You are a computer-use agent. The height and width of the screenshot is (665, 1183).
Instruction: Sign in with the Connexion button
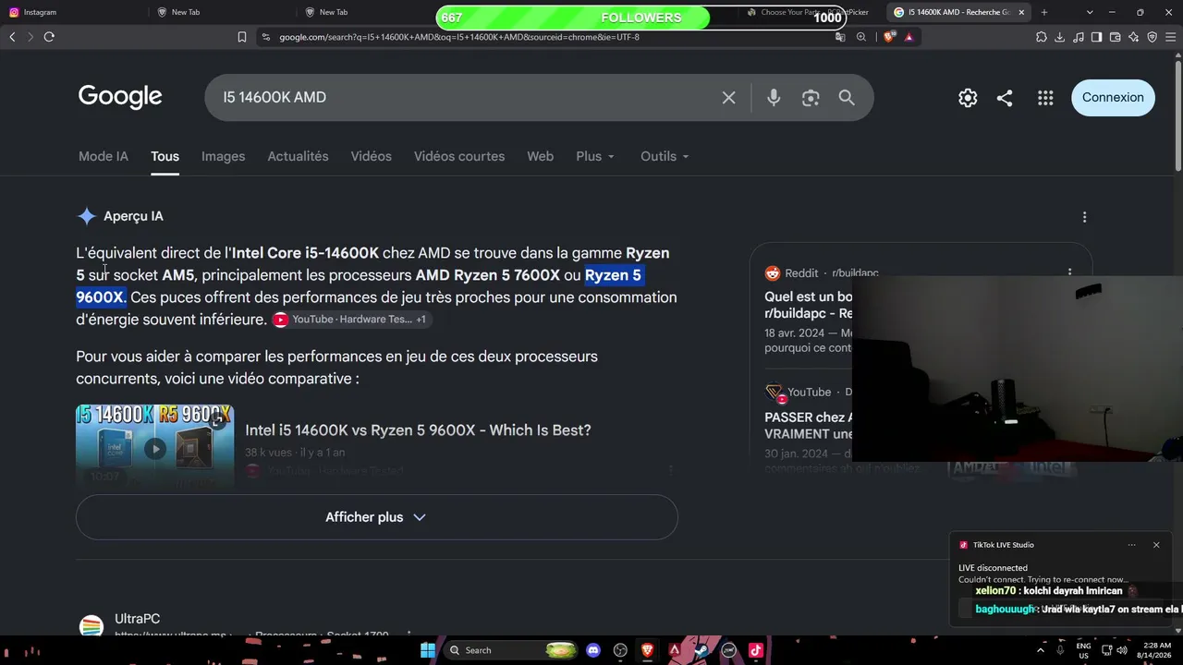[x=1113, y=98]
